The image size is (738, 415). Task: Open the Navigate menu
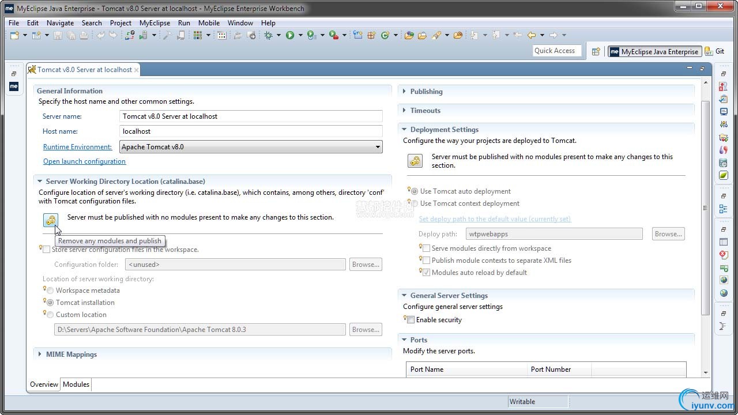tap(60, 23)
